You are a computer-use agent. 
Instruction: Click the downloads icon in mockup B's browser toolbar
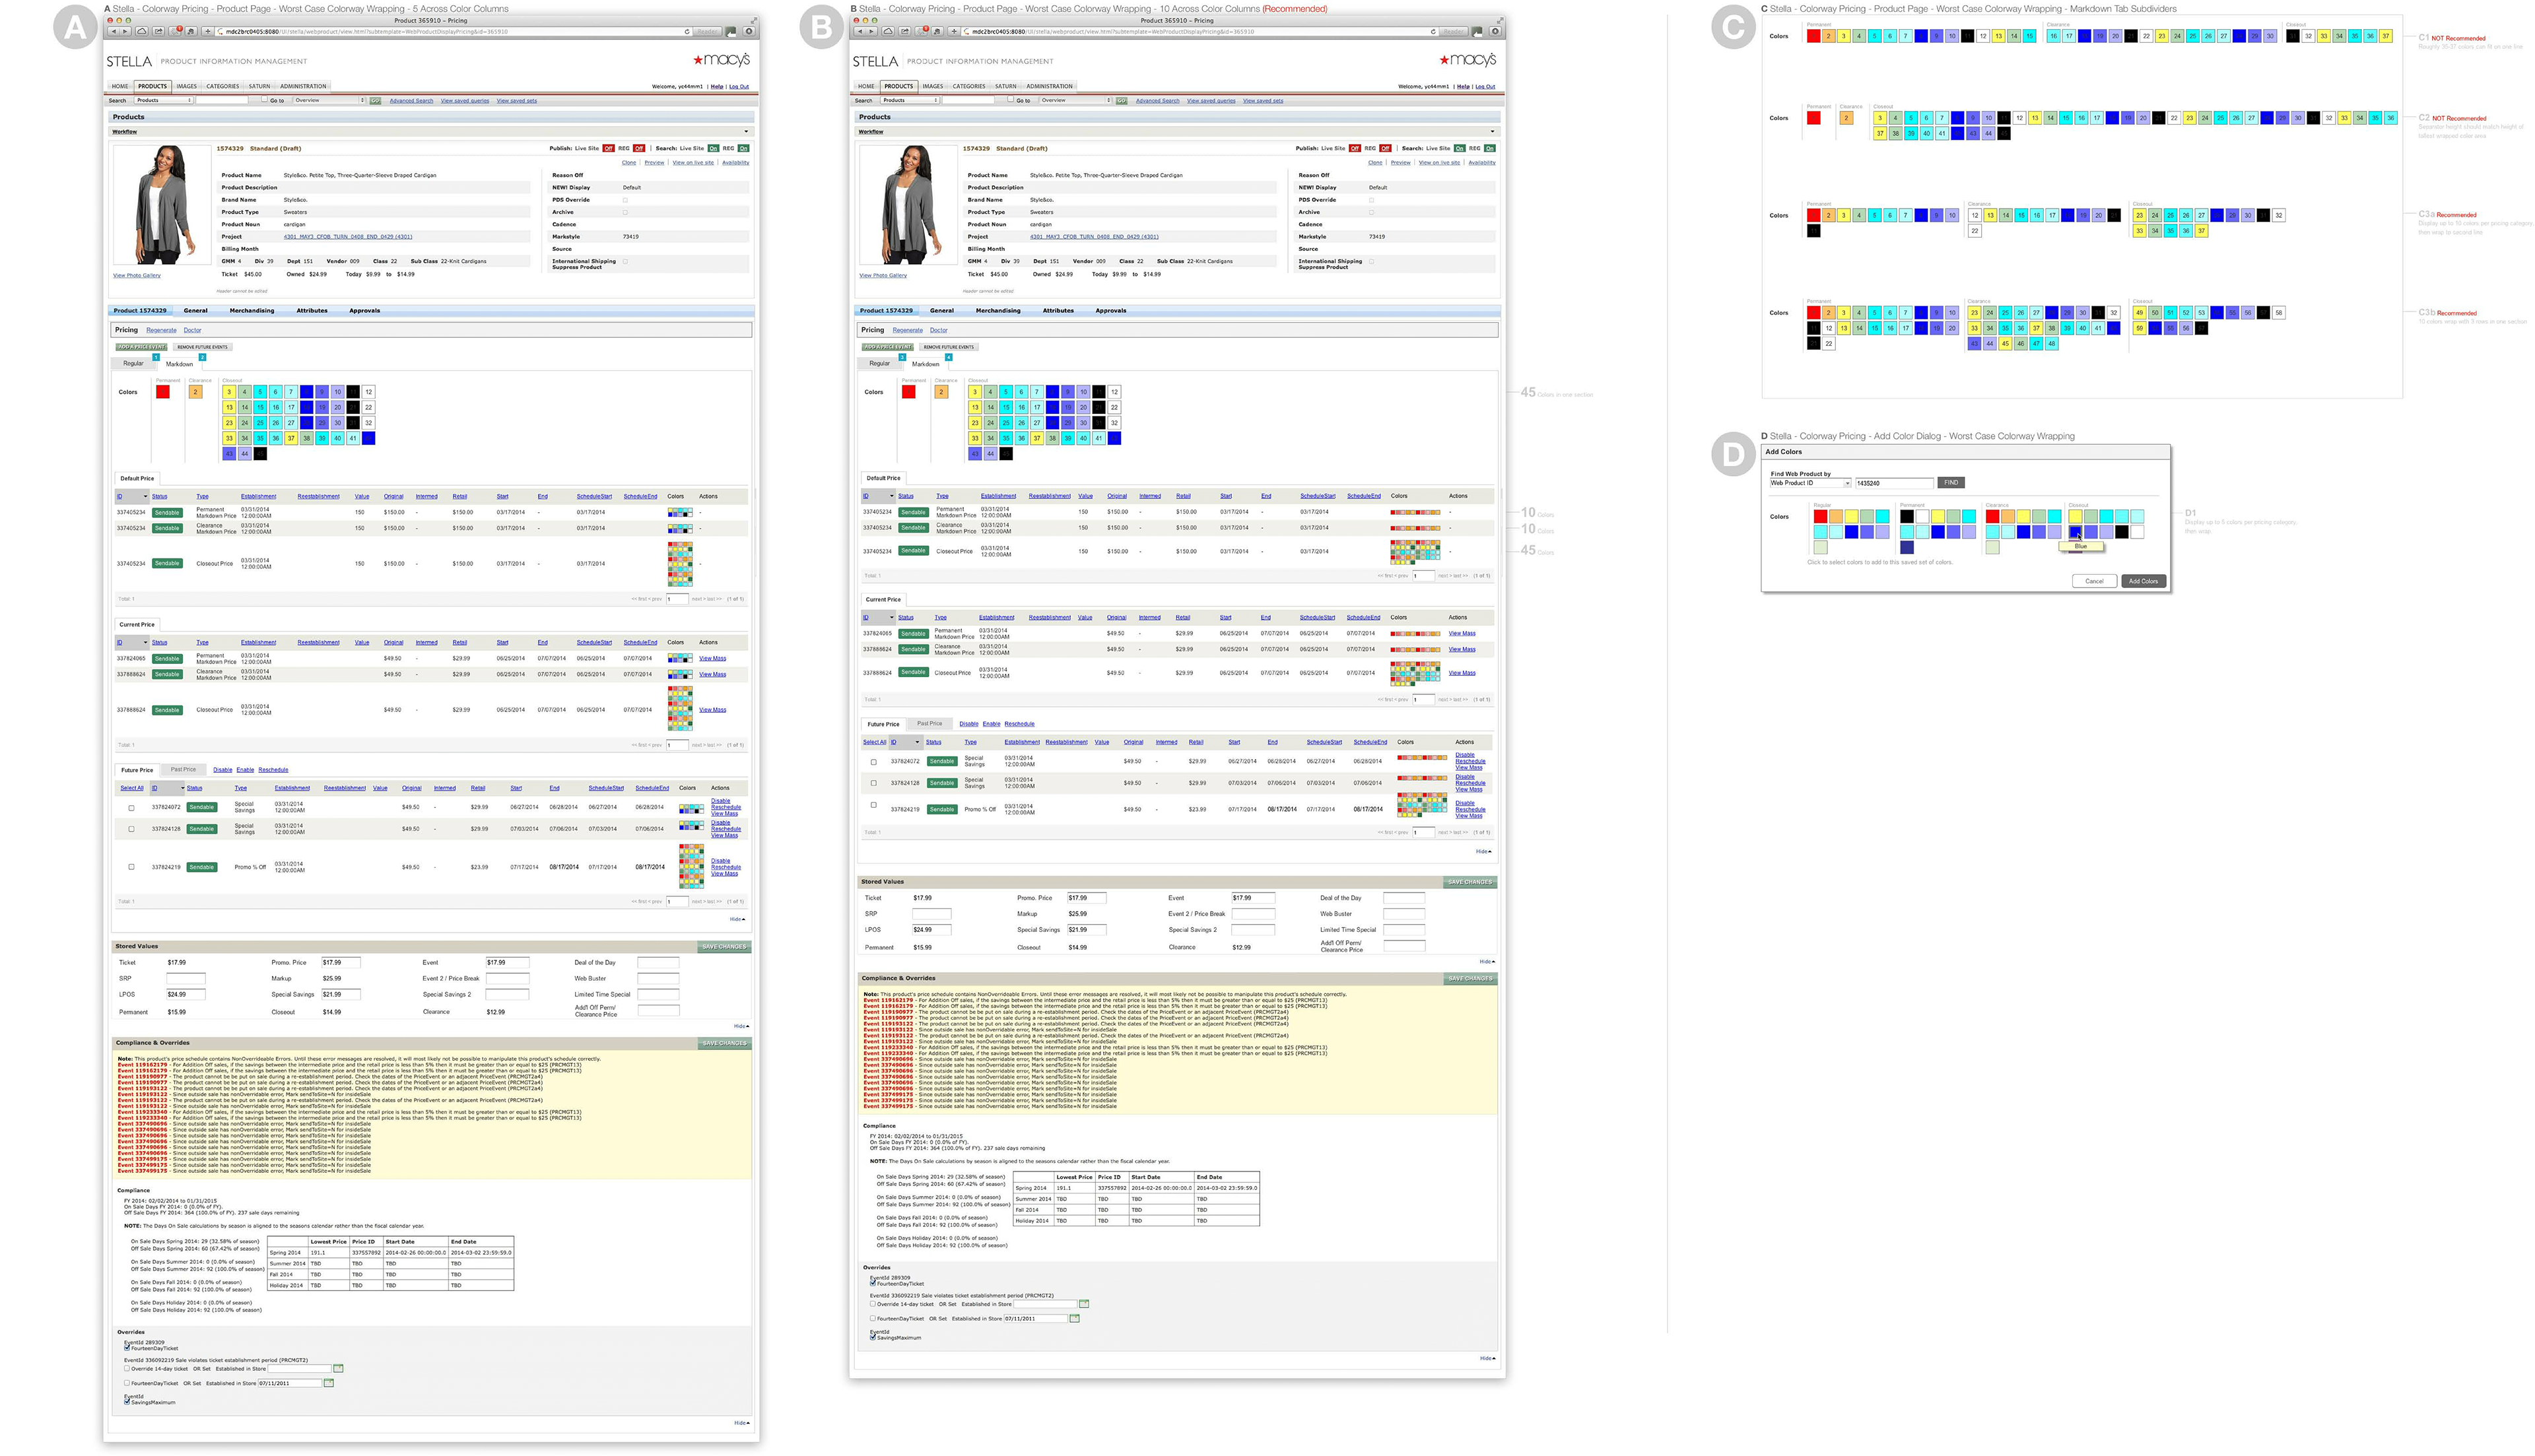(1496, 32)
